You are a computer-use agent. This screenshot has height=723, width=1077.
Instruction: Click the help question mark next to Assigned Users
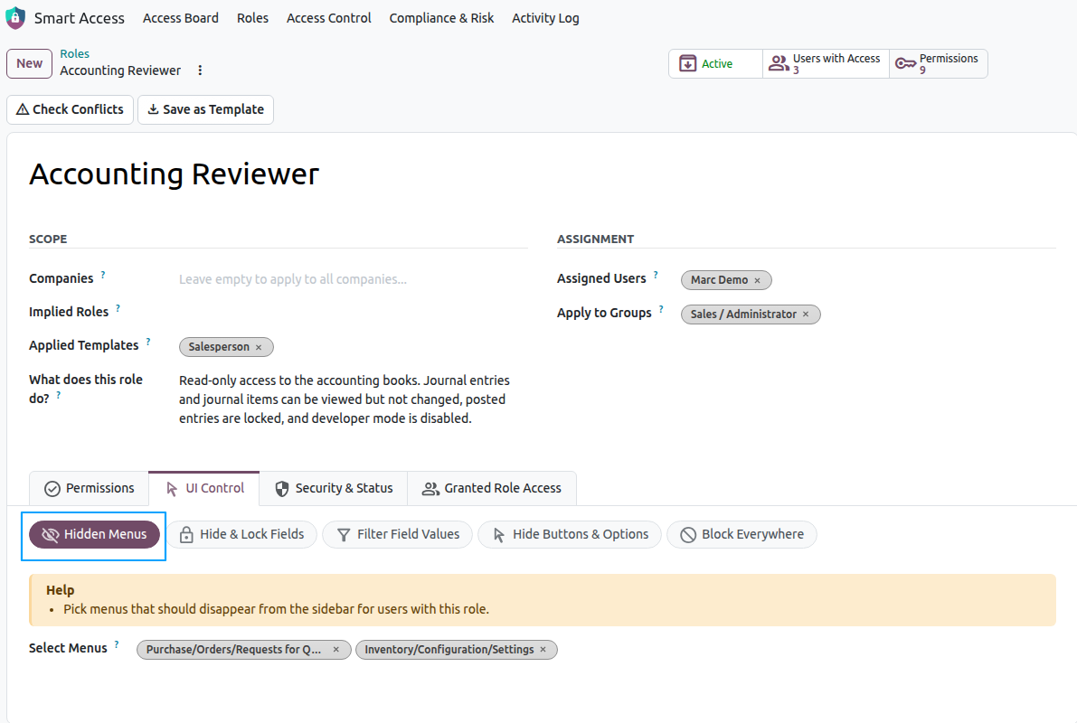[656, 275]
